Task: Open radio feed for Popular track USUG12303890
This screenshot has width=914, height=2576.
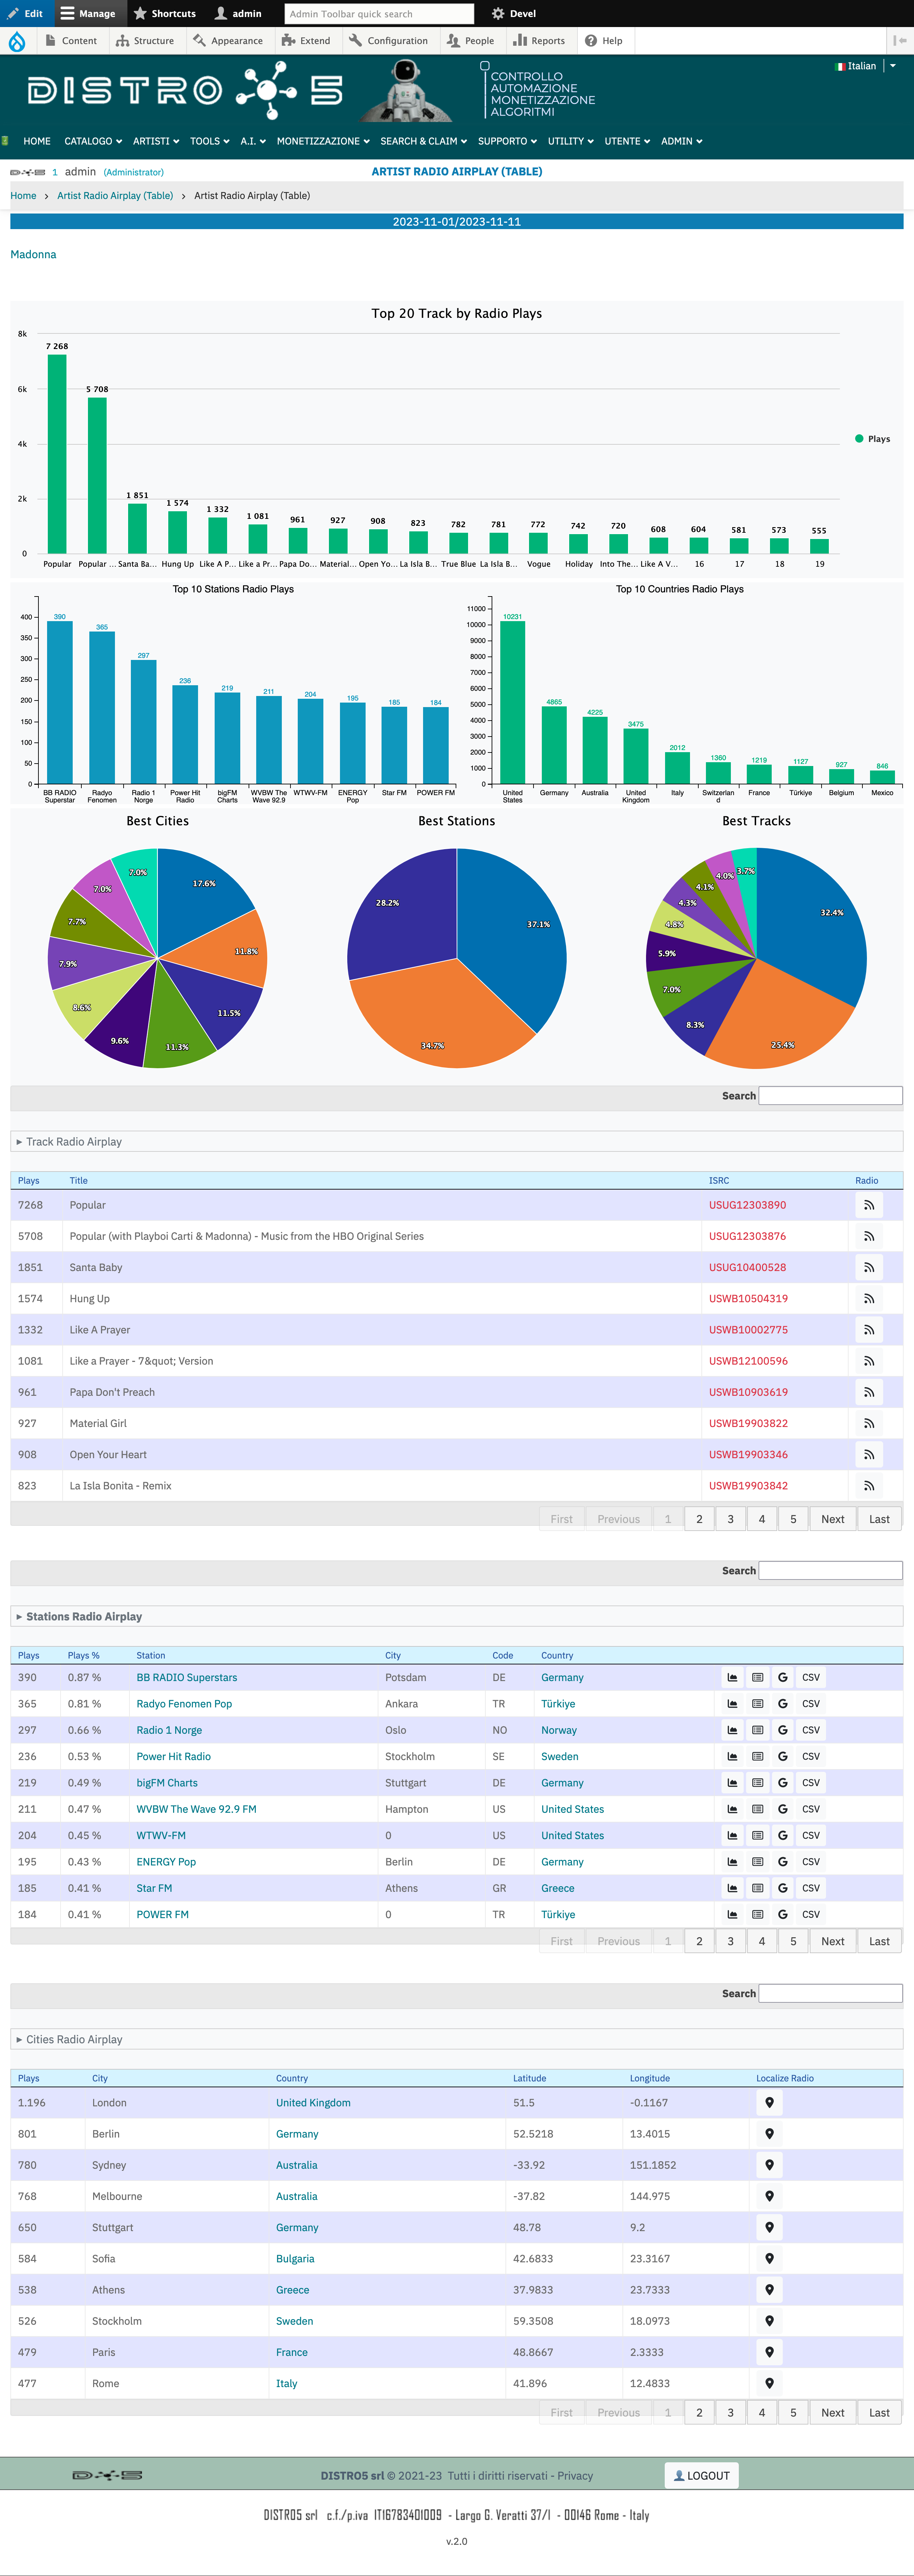Action: pyautogui.click(x=869, y=1205)
